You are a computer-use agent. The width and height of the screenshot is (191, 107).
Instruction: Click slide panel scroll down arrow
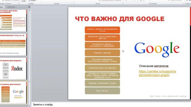[x=30, y=106]
